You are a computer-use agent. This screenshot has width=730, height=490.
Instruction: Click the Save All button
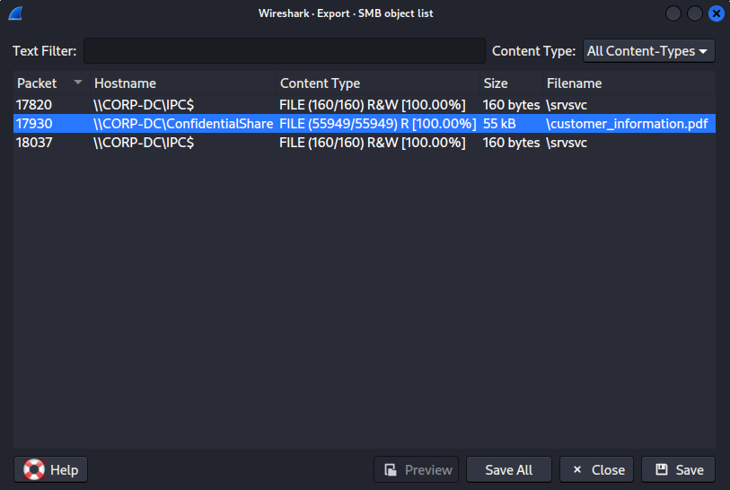[x=509, y=469]
